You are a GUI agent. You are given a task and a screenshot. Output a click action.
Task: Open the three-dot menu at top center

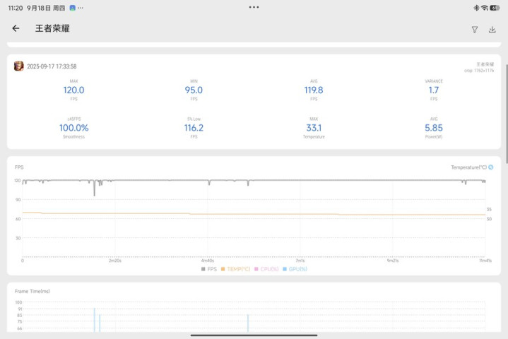coord(254,7)
